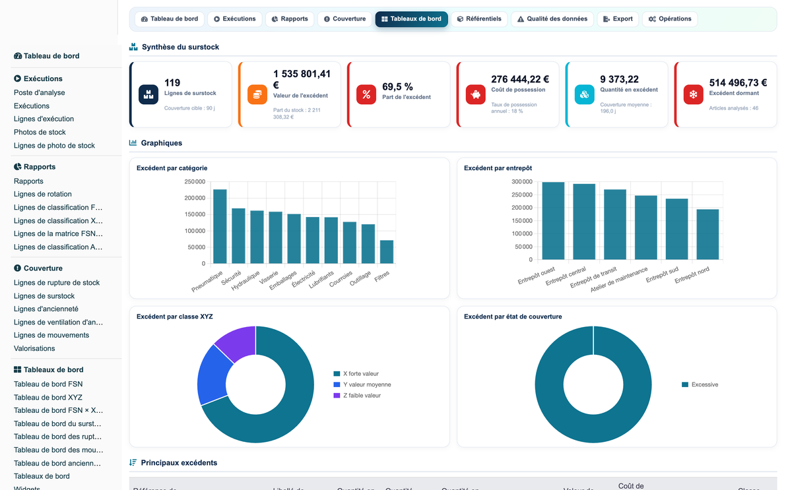The image size is (792, 490).
Task: Click the blue Y slice of XYZ donut
Action: (213, 376)
